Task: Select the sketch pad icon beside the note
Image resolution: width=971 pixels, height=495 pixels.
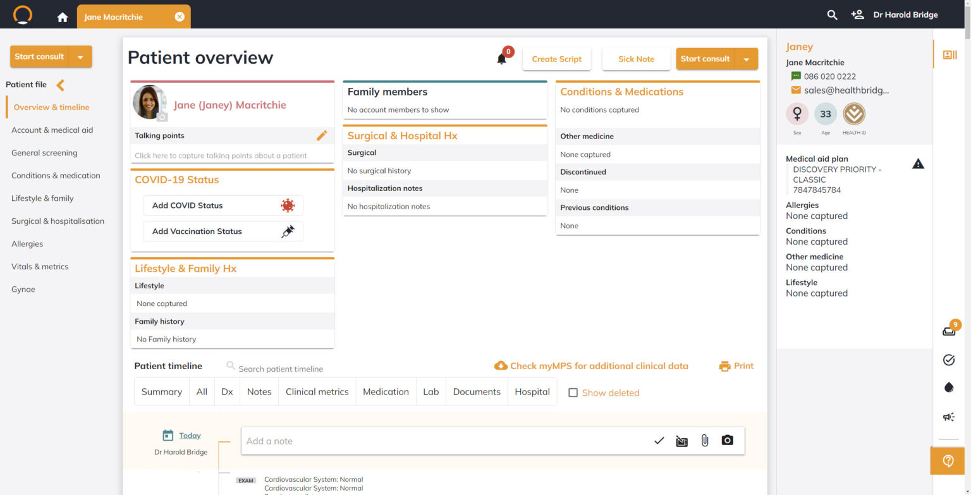Action: 681,441
